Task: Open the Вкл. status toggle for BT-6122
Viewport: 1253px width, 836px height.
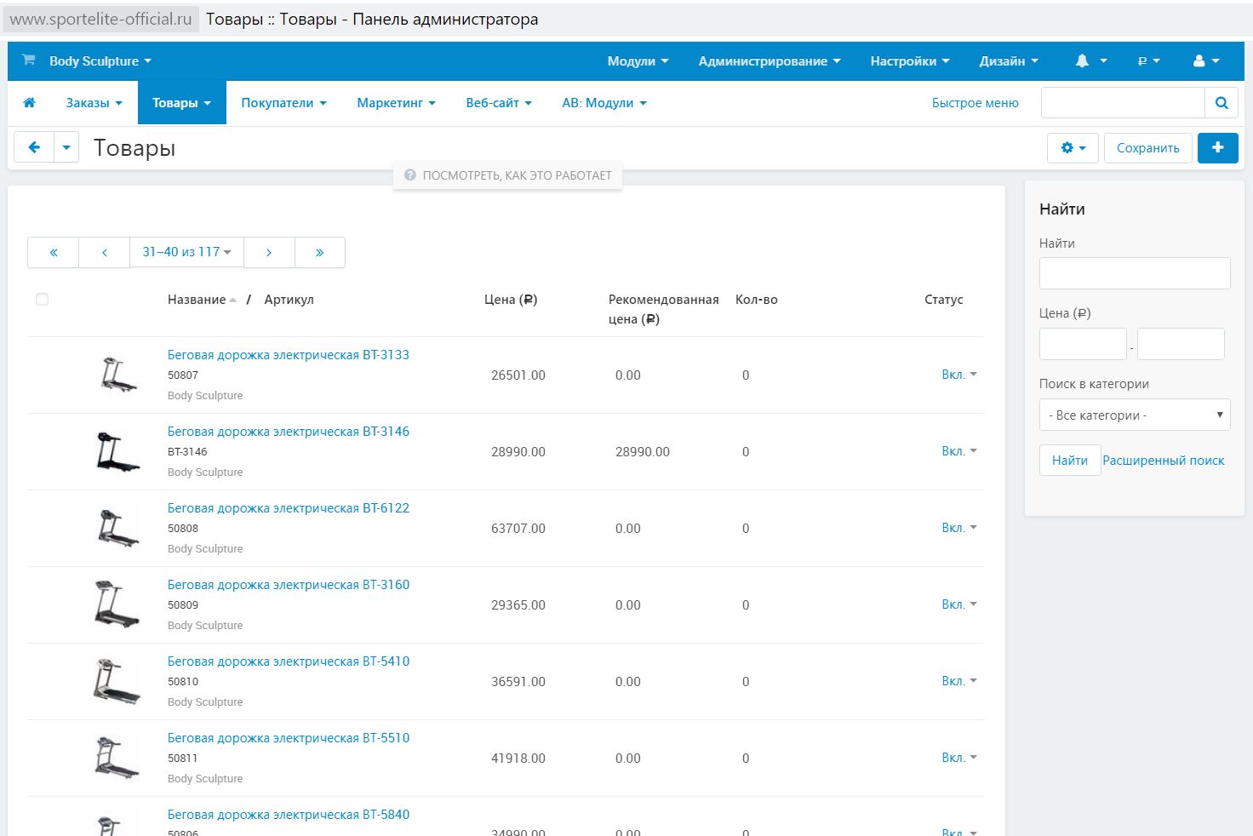Action: tap(958, 528)
